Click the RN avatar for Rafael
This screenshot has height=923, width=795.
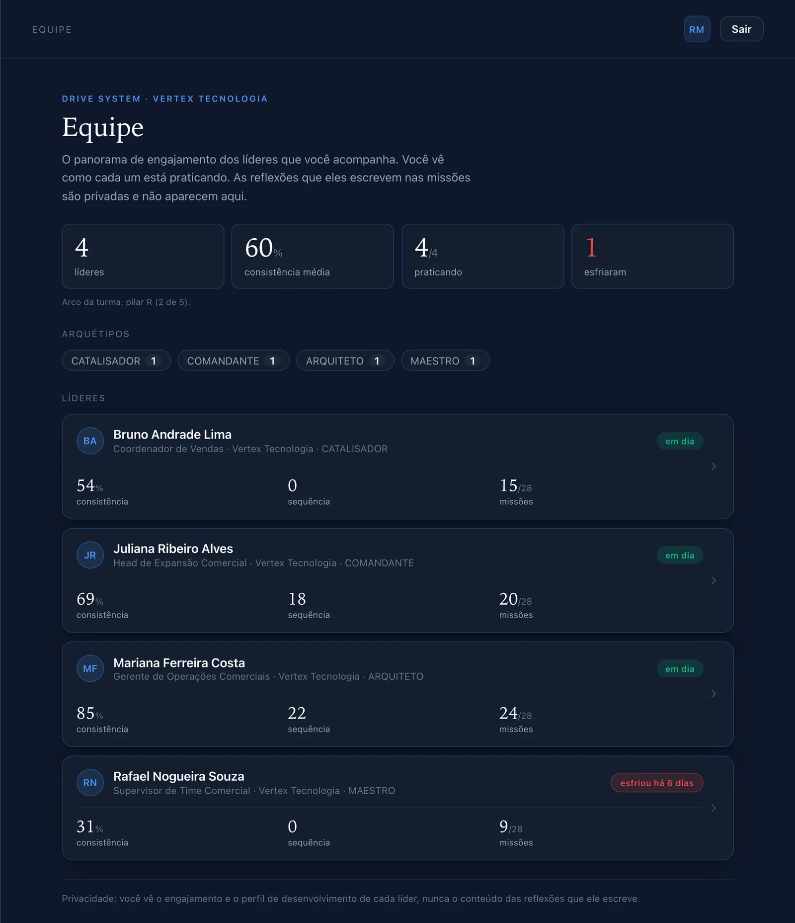[90, 783]
